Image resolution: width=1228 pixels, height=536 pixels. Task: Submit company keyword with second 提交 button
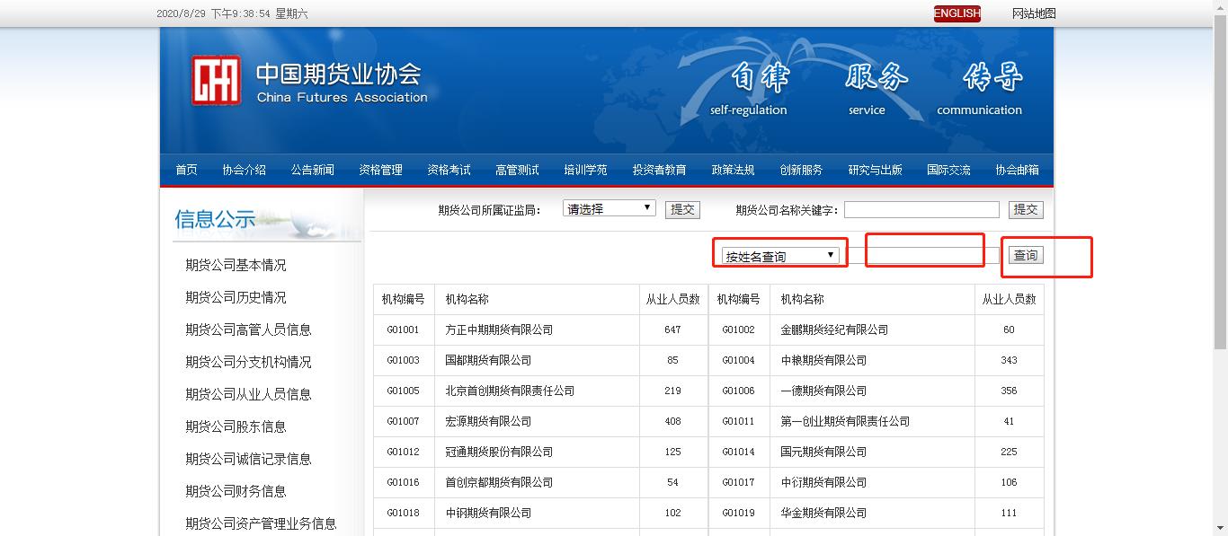pyautogui.click(x=1026, y=209)
